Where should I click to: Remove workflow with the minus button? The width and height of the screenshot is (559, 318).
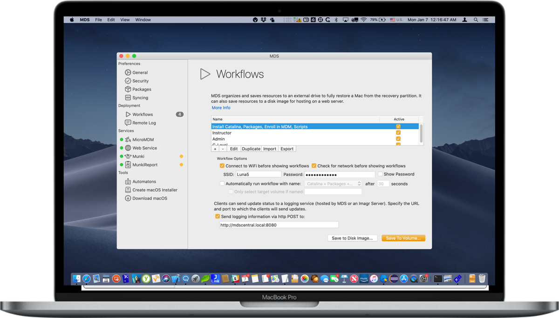tap(223, 149)
